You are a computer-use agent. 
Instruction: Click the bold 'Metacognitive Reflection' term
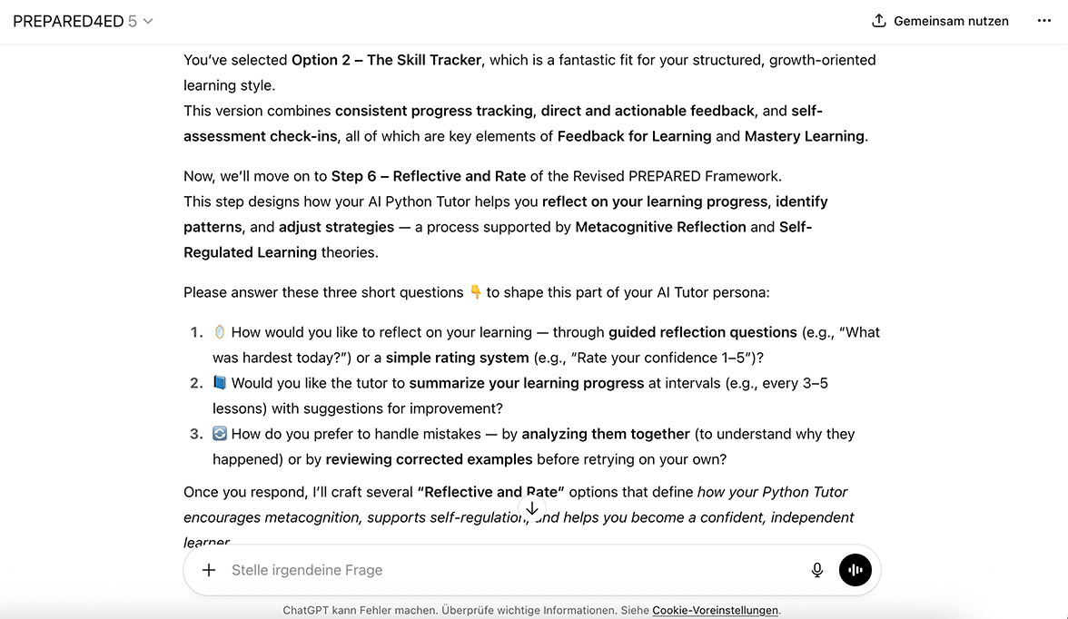pyautogui.click(x=660, y=227)
